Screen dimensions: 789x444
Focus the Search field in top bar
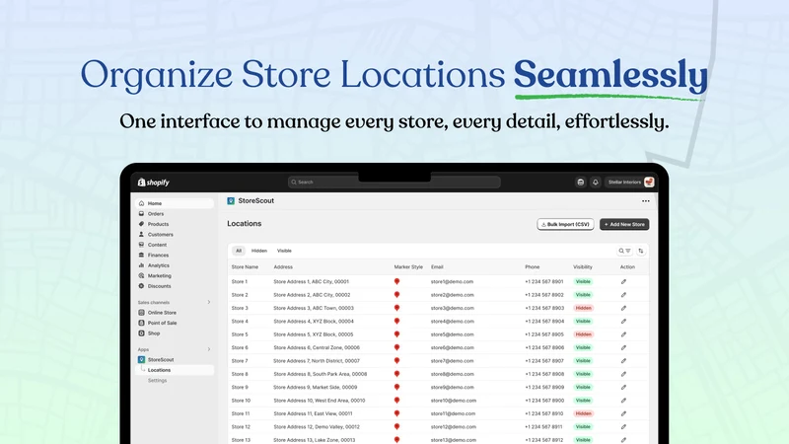pos(394,183)
